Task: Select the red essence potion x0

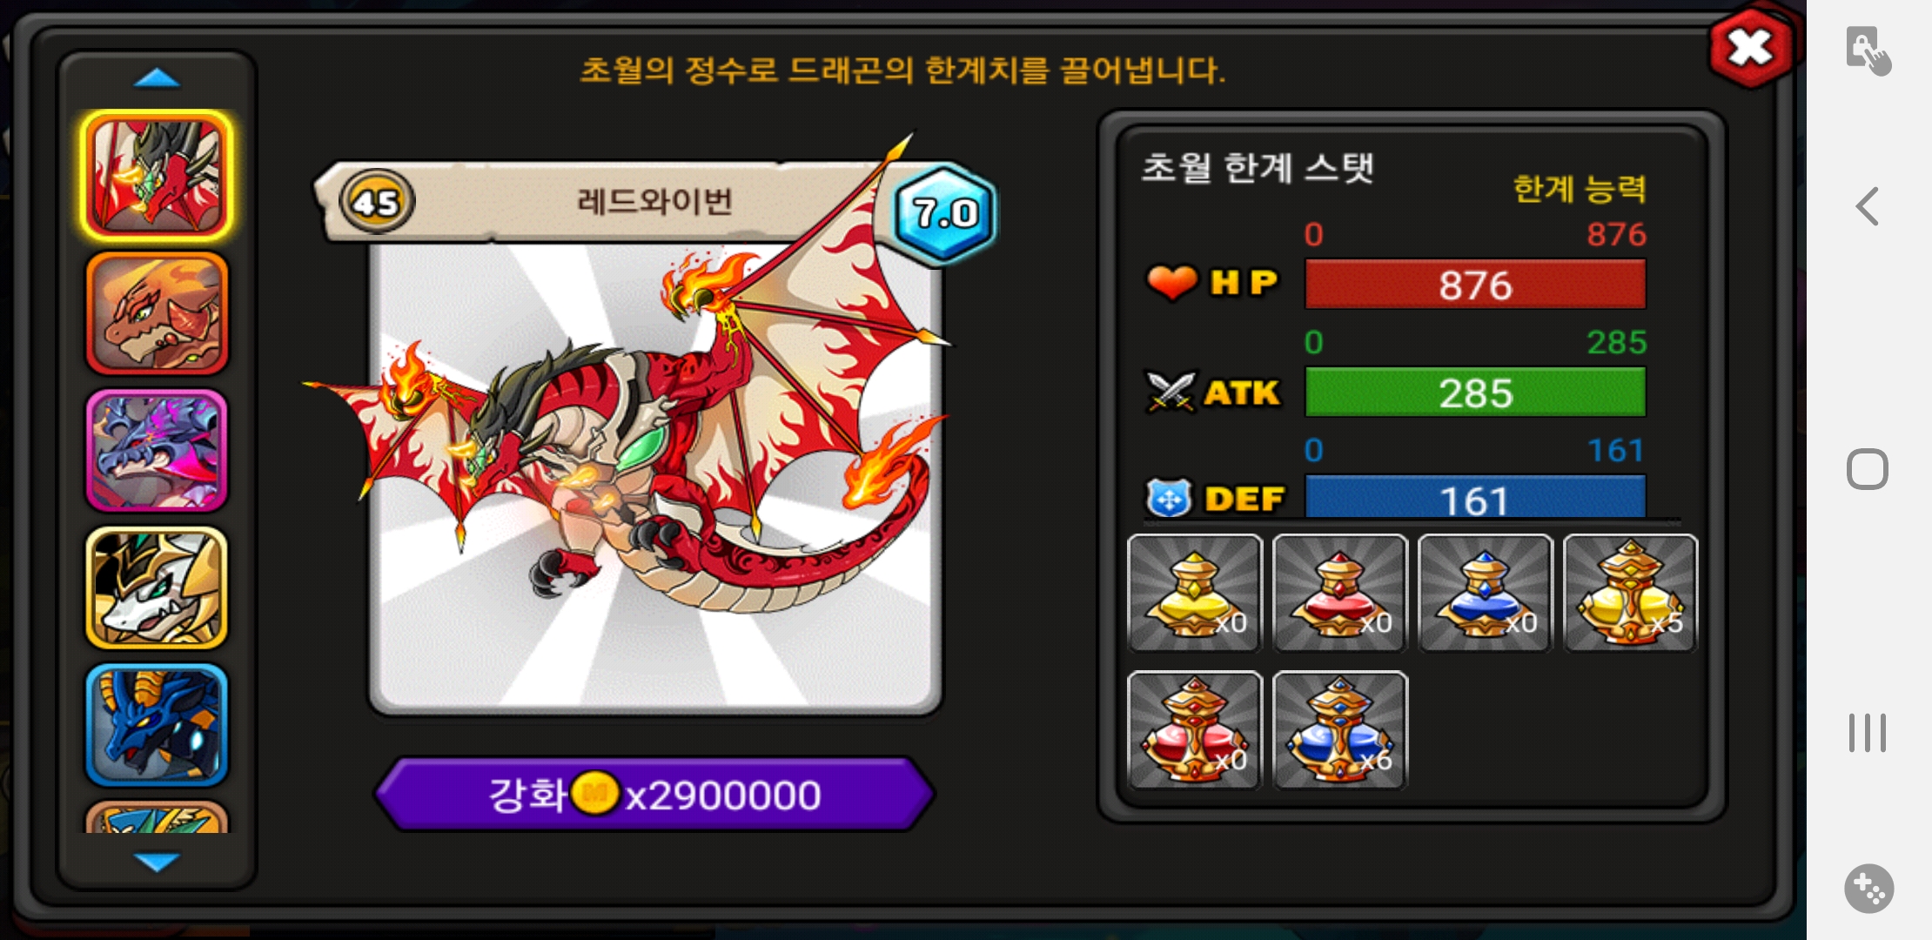Action: click(x=1339, y=593)
